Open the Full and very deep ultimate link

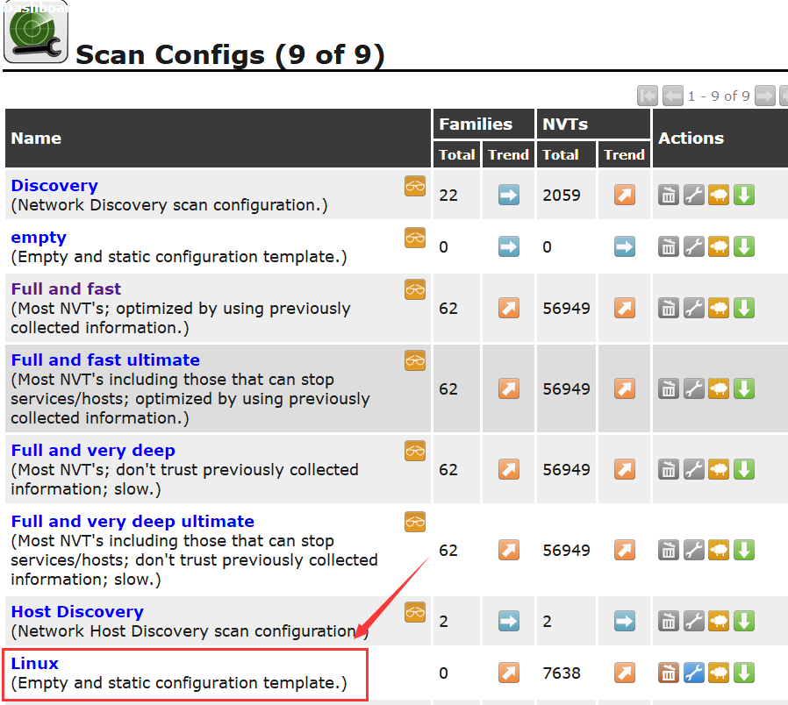(x=133, y=522)
